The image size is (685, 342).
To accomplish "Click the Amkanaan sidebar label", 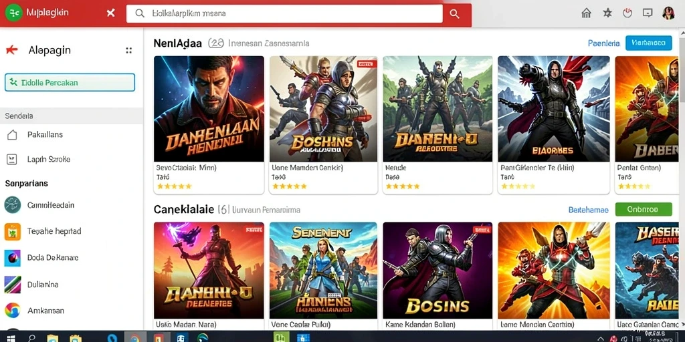I will click(45, 311).
